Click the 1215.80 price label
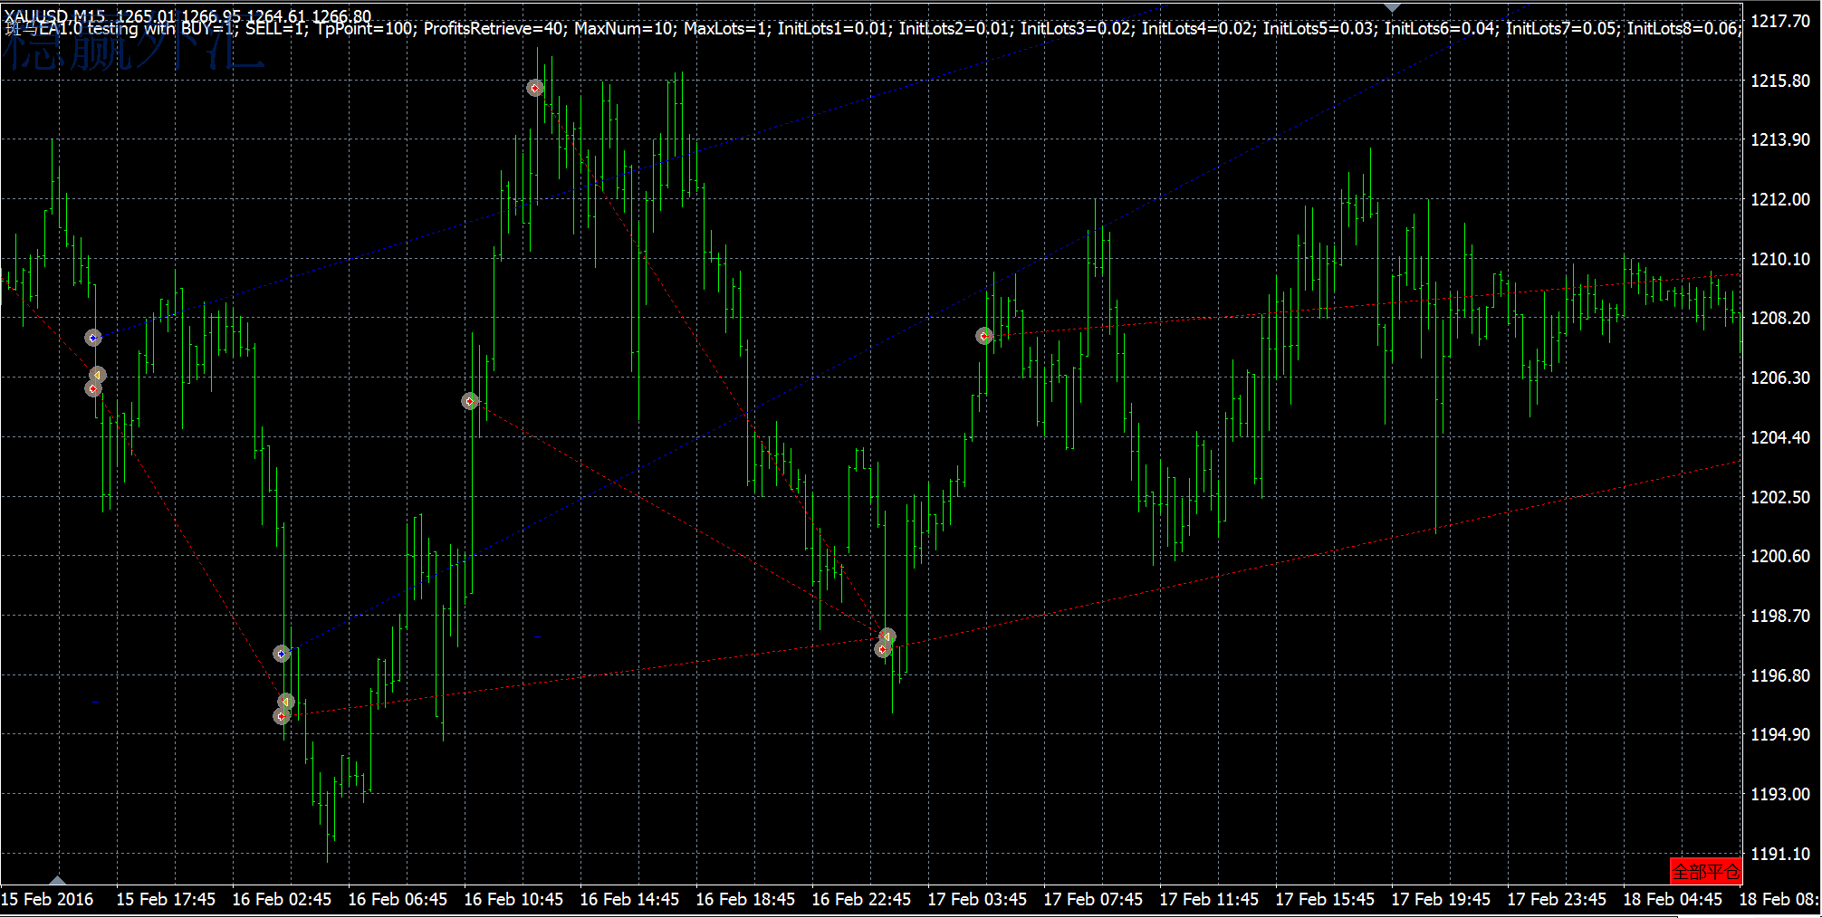The width and height of the screenshot is (1822, 918). tap(1780, 81)
